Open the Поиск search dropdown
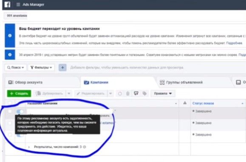This screenshot has height=162, width=246. (x=15, y=67)
